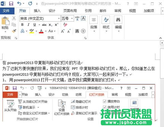Screen dimensions: 164x127
Task: Toggle superscript formatting
Action: (x=57, y=25)
